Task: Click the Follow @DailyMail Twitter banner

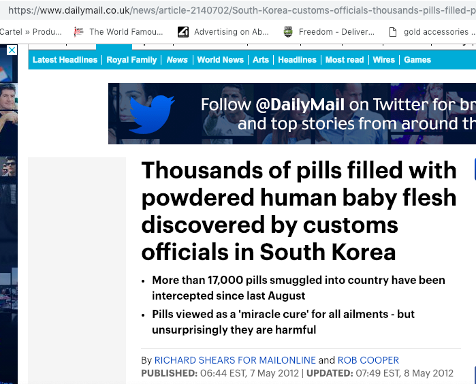Action: click(292, 114)
